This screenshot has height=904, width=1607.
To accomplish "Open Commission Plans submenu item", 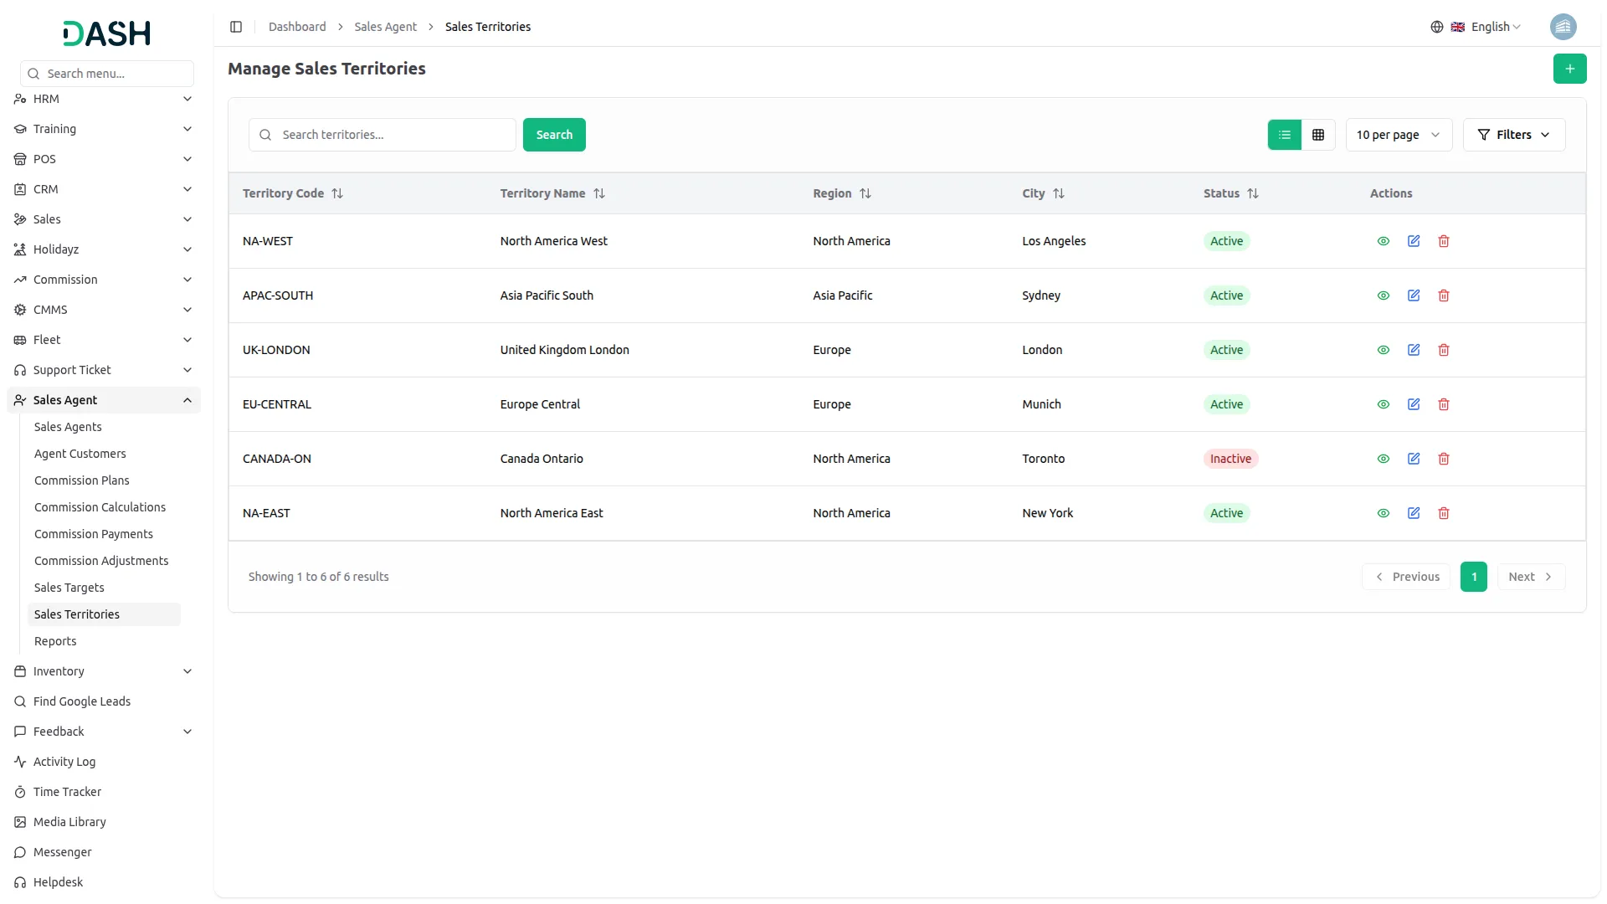I will tap(82, 480).
